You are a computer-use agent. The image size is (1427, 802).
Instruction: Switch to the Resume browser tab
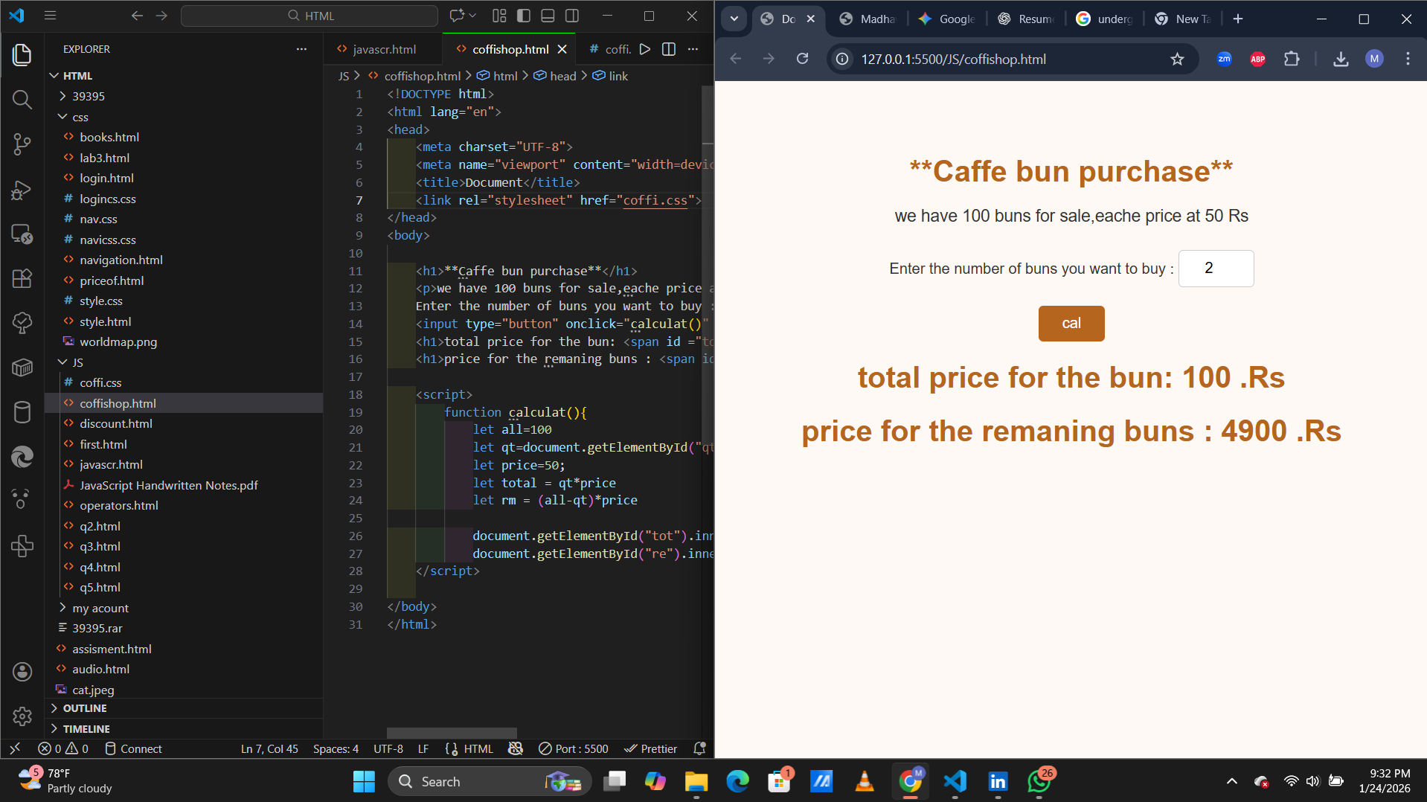coord(1027,19)
